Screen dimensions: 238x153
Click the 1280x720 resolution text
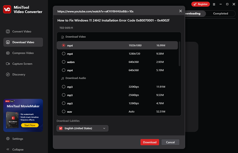[x=134, y=53]
